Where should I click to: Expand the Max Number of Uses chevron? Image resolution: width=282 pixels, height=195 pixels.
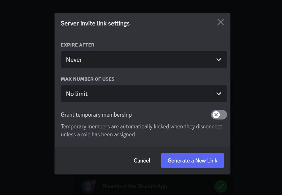pos(219,94)
